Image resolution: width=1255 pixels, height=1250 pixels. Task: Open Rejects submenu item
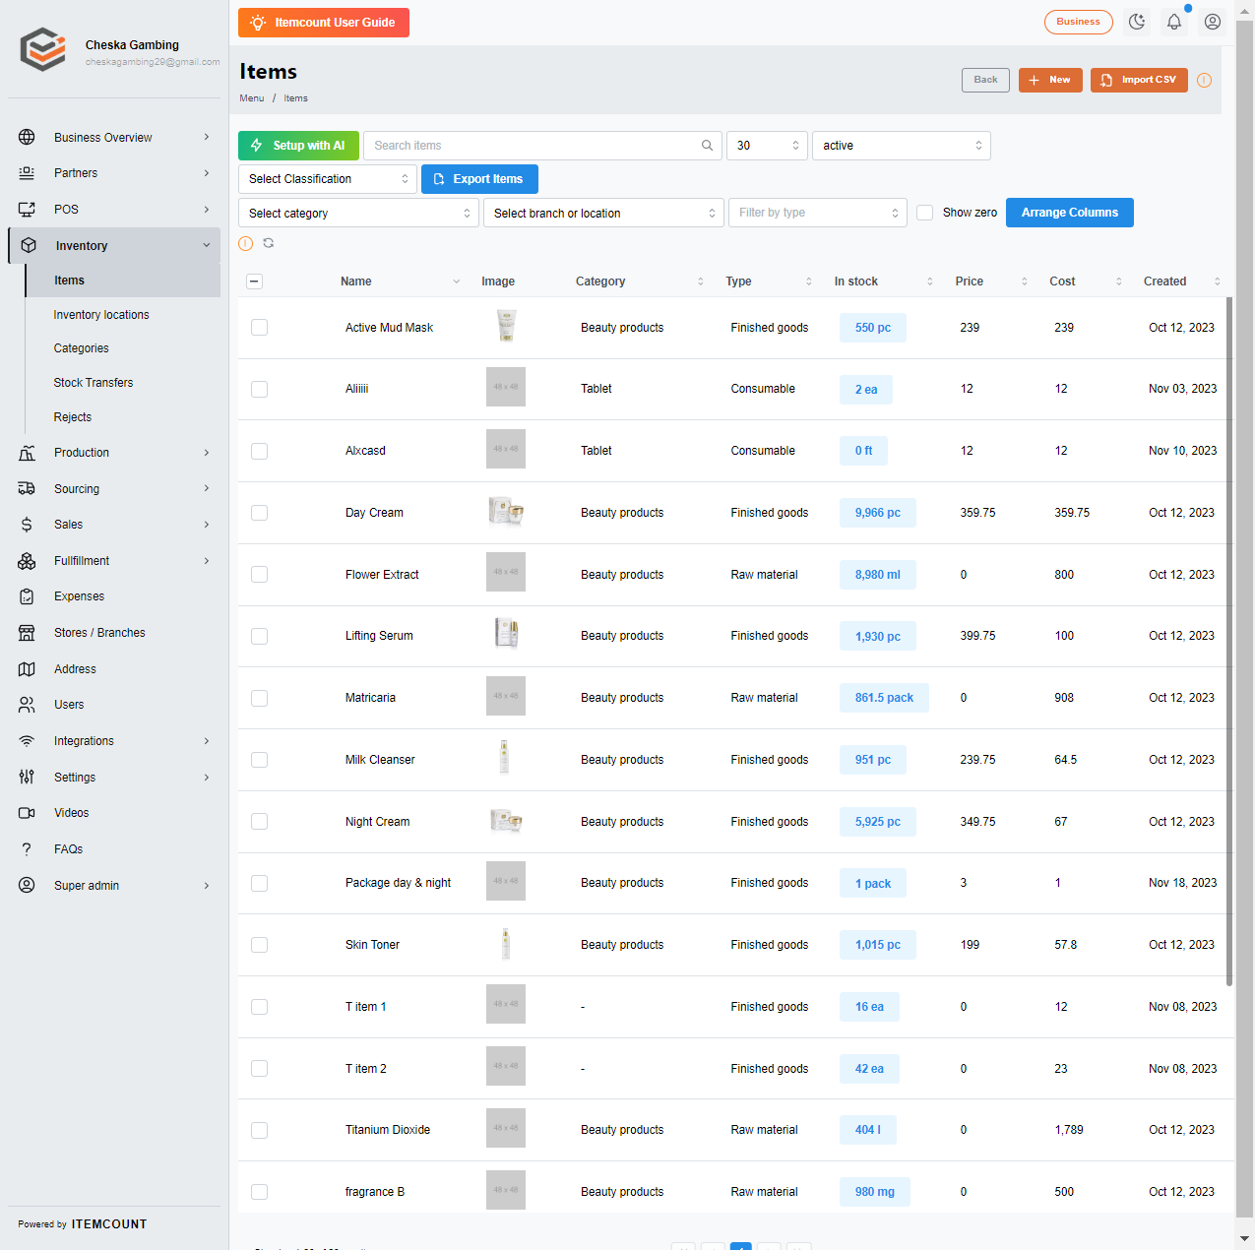(73, 417)
